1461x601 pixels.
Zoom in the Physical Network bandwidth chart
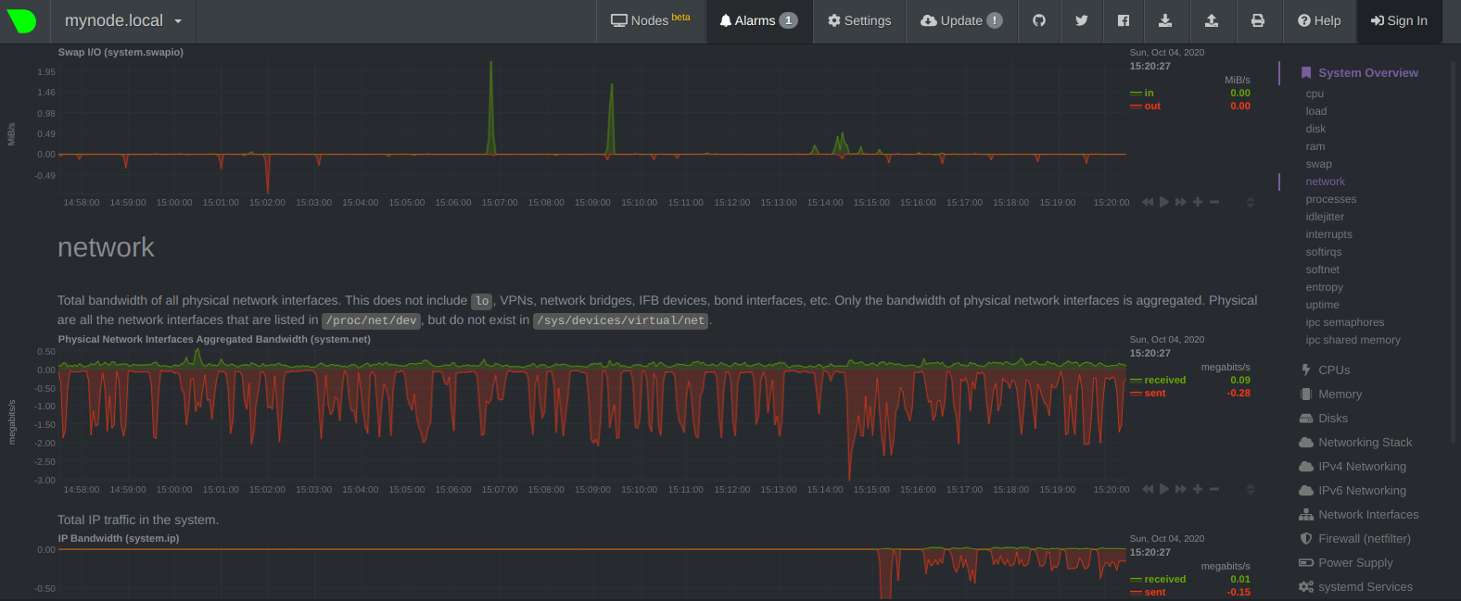coord(1198,489)
